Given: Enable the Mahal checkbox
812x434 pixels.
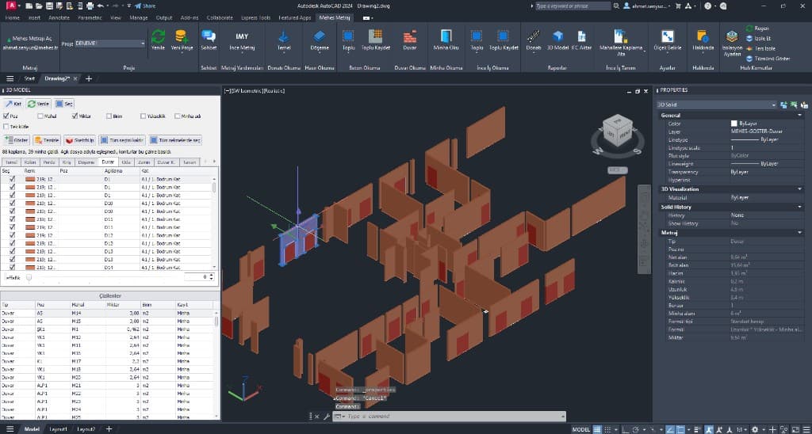Looking at the screenshot, I should (x=40, y=116).
